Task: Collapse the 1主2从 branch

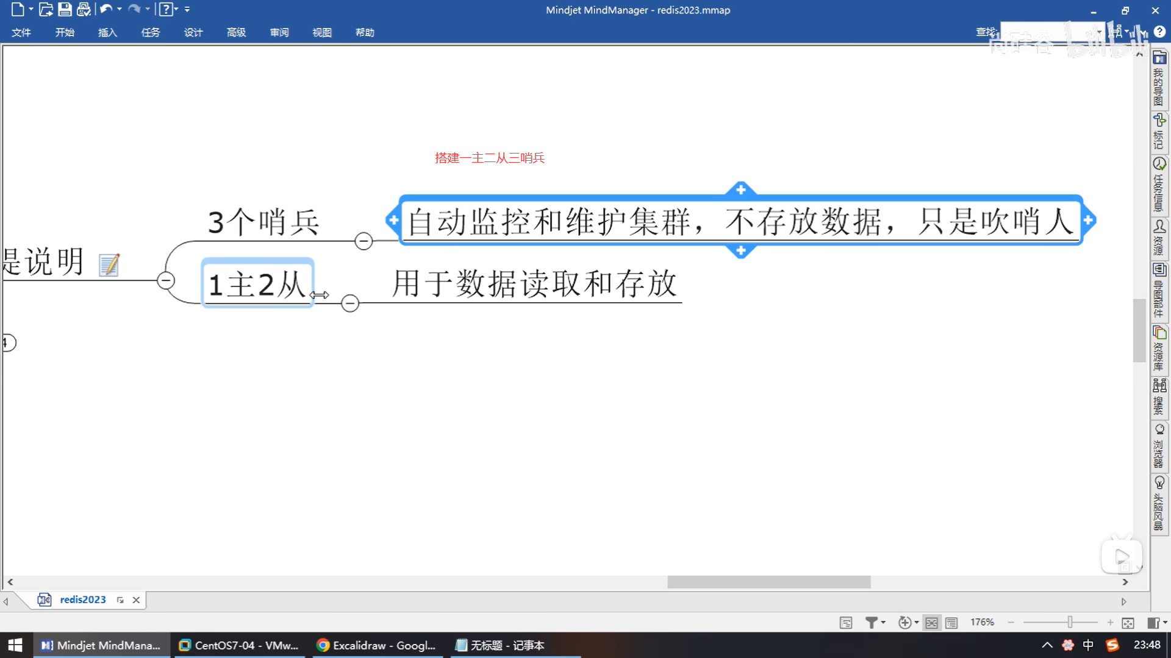Action: pyautogui.click(x=349, y=303)
